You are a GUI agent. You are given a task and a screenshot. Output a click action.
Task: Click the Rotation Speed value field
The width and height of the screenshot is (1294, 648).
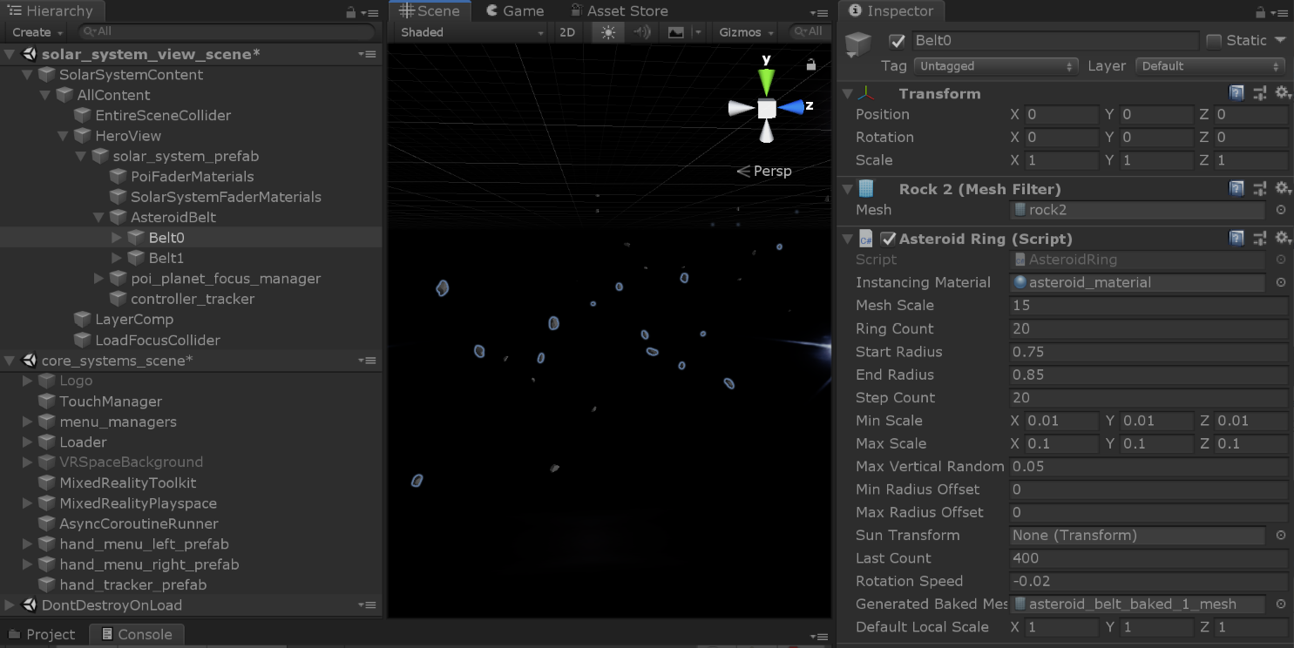coord(1148,581)
